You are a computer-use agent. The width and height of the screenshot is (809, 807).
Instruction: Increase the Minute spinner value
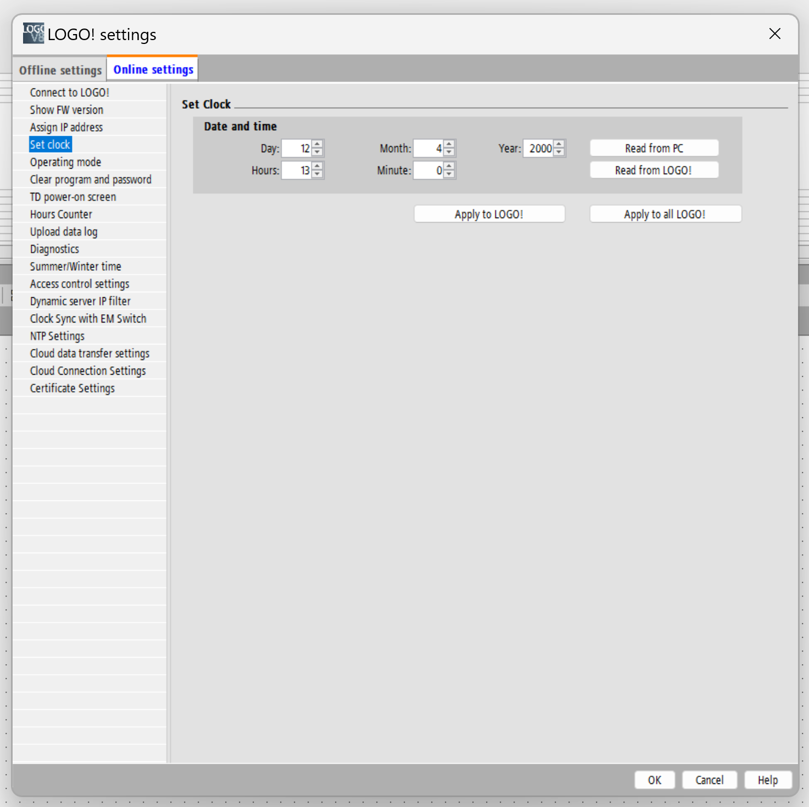[x=449, y=166]
